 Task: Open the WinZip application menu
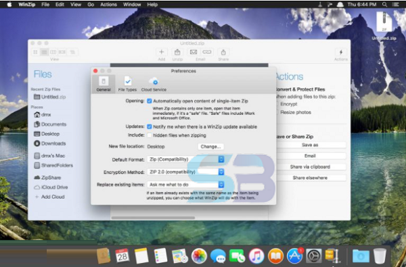(27, 5)
